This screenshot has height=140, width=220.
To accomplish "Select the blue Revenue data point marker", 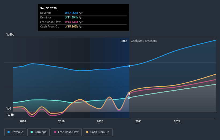I will [x=129, y=66].
